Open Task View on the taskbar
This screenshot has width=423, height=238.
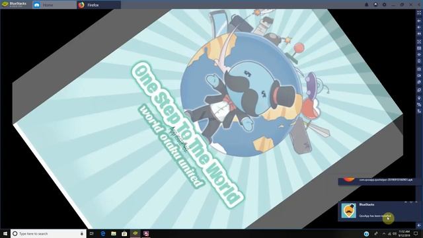92,233
